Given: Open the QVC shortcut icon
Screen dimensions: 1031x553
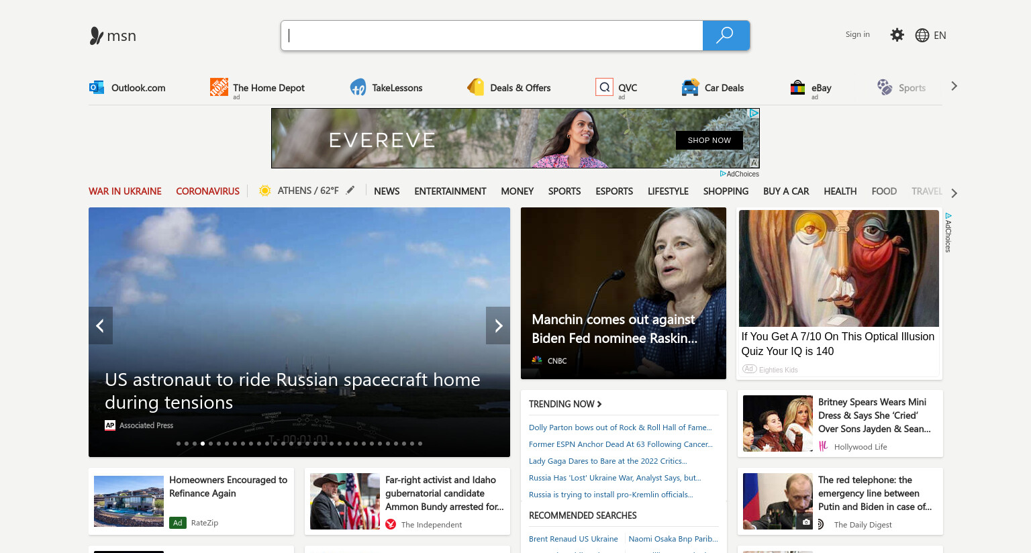Looking at the screenshot, I should (x=604, y=87).
